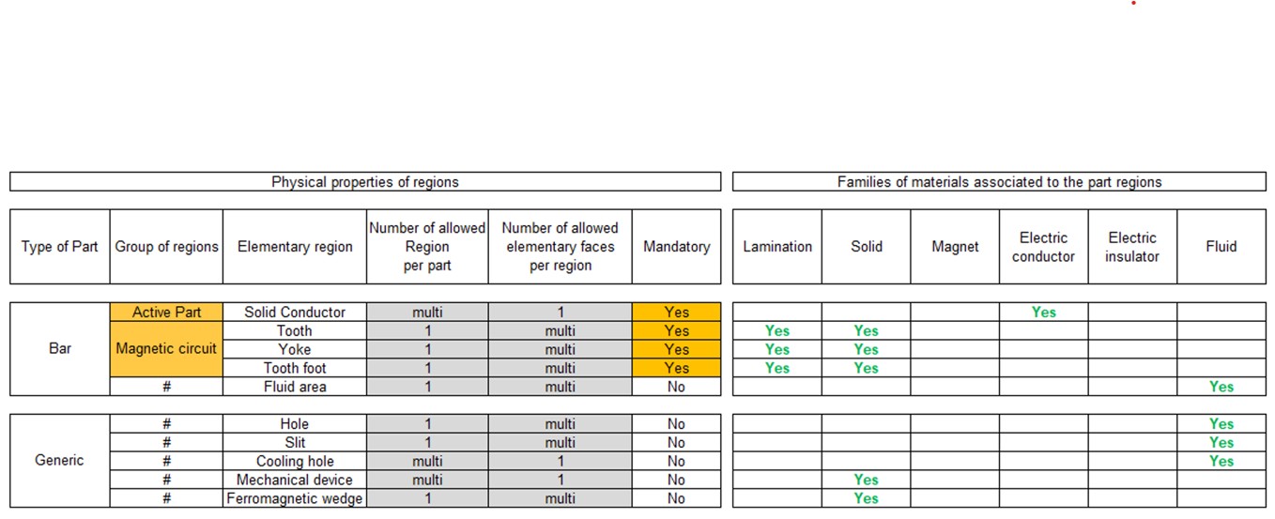Select the 'Ferromagnetic wedge' row label
The height and width of the screenshot is (519, 1275).
point(295,498)
